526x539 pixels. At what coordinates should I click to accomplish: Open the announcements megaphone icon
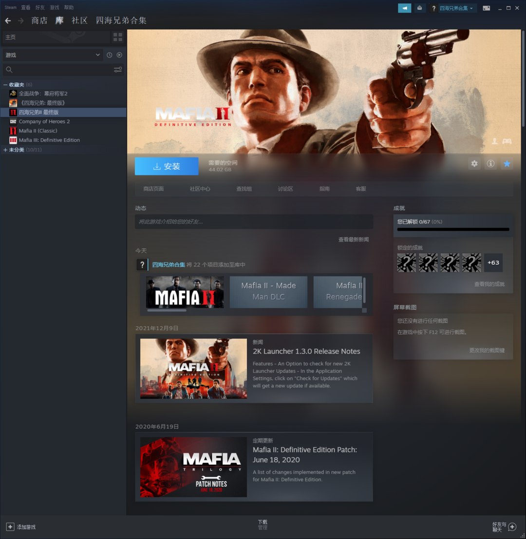pyautogui.click(x=404, y=8)
